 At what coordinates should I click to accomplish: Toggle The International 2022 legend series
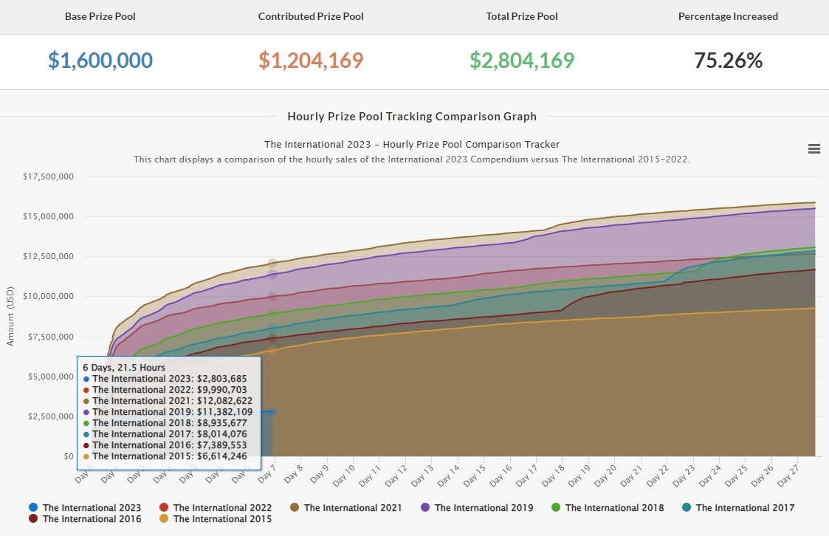coord(216,507)
